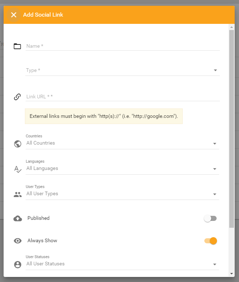Close the Add Social Link dialog

[14, 15]
